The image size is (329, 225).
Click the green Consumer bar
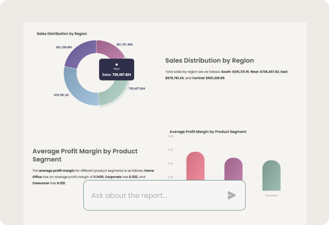coord(271,175)
